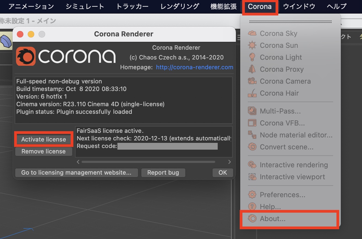
Task: Click the Node material editor icon
Action: tap(252, 135)
